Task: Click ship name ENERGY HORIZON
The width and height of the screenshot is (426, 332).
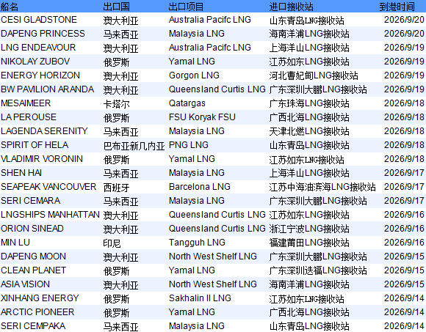Action: coord(40,75)
